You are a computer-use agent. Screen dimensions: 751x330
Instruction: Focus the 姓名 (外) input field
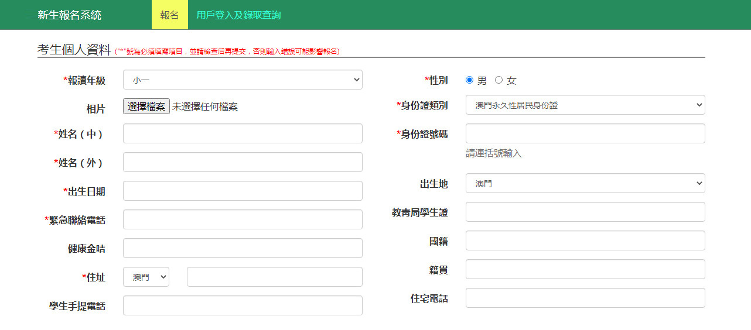(x=243, y=163)
